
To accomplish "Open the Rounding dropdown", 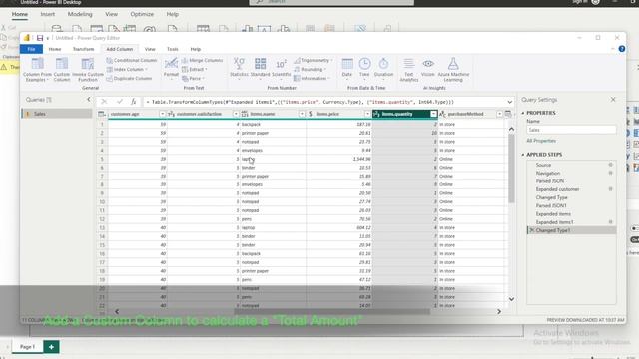I will pos(310,69).
